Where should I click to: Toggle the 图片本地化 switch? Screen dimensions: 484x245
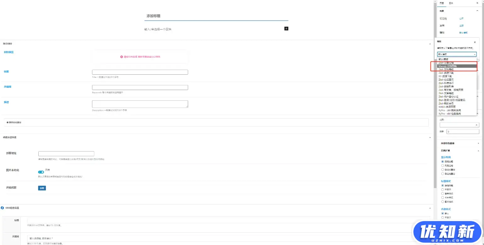pos(41,172)
